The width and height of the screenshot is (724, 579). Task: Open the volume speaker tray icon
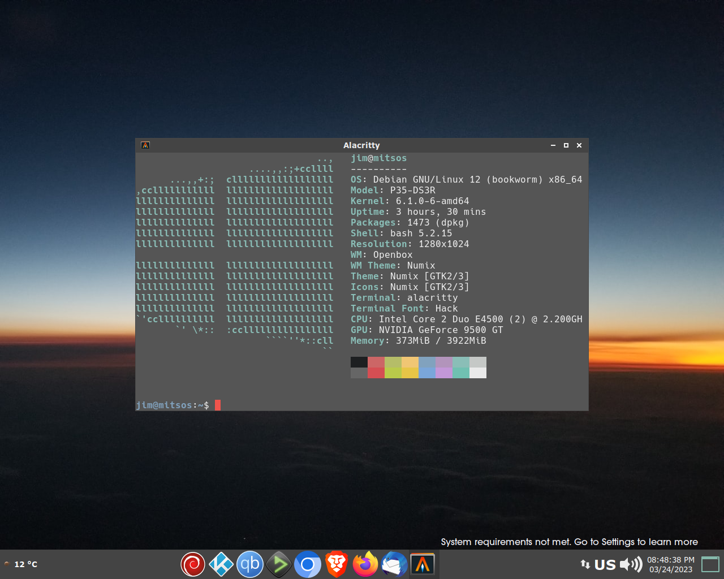(x=631, y=564)
